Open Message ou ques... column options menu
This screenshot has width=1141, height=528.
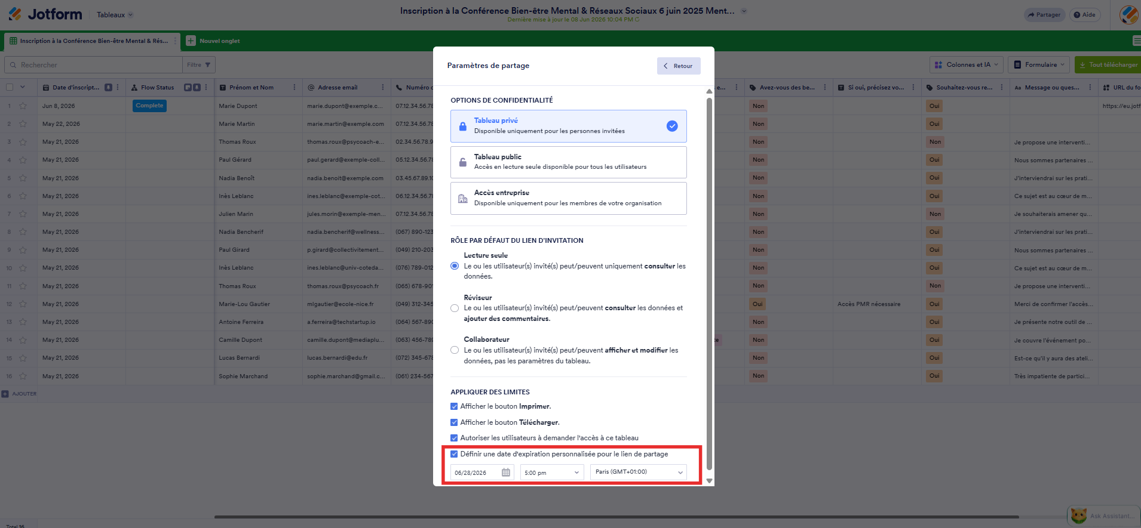[x=1090, y=87]
